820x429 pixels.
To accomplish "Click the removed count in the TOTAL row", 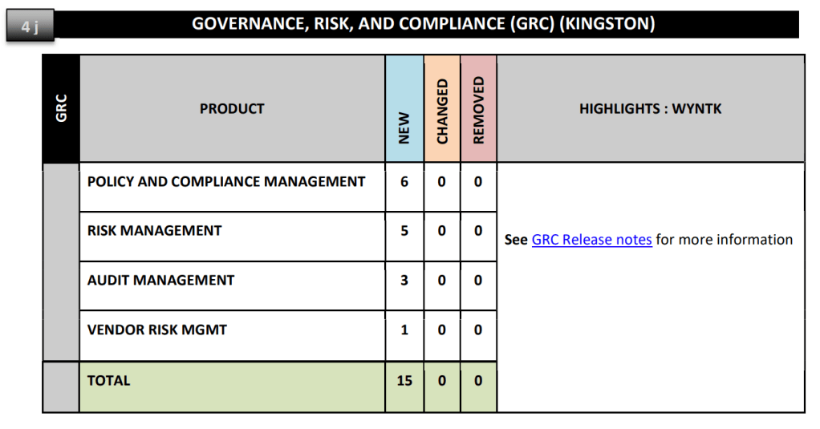I will (478, 381).
